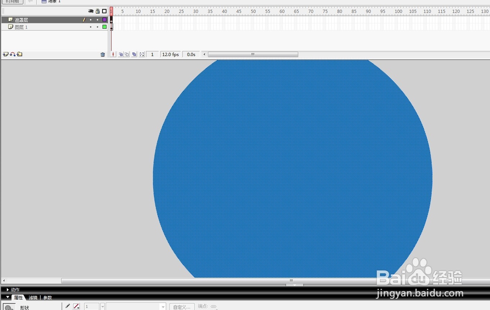Click the shape icon in properties panel
Image resolution: width=490 pixels, height=310 pixels.
point(9,307)
